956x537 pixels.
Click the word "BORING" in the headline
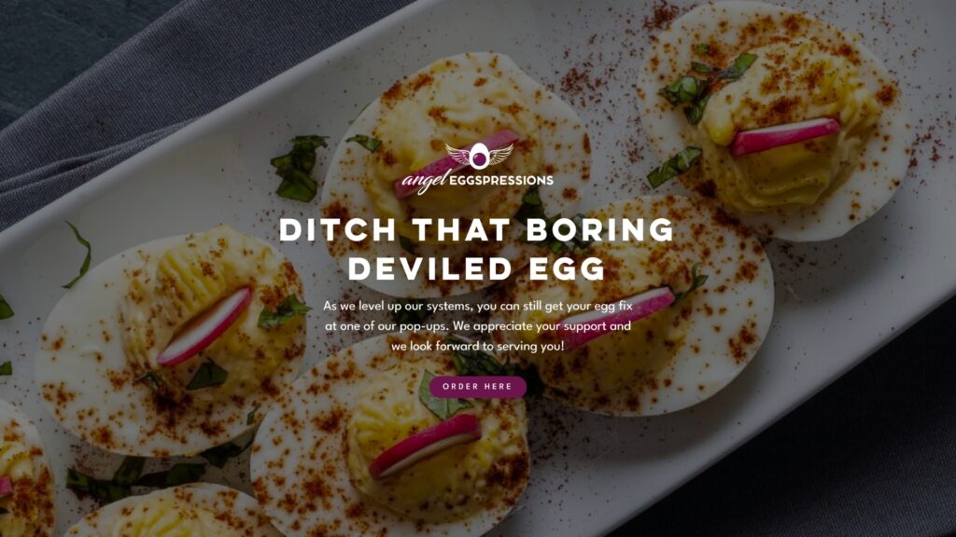click(x=600, y=230)
